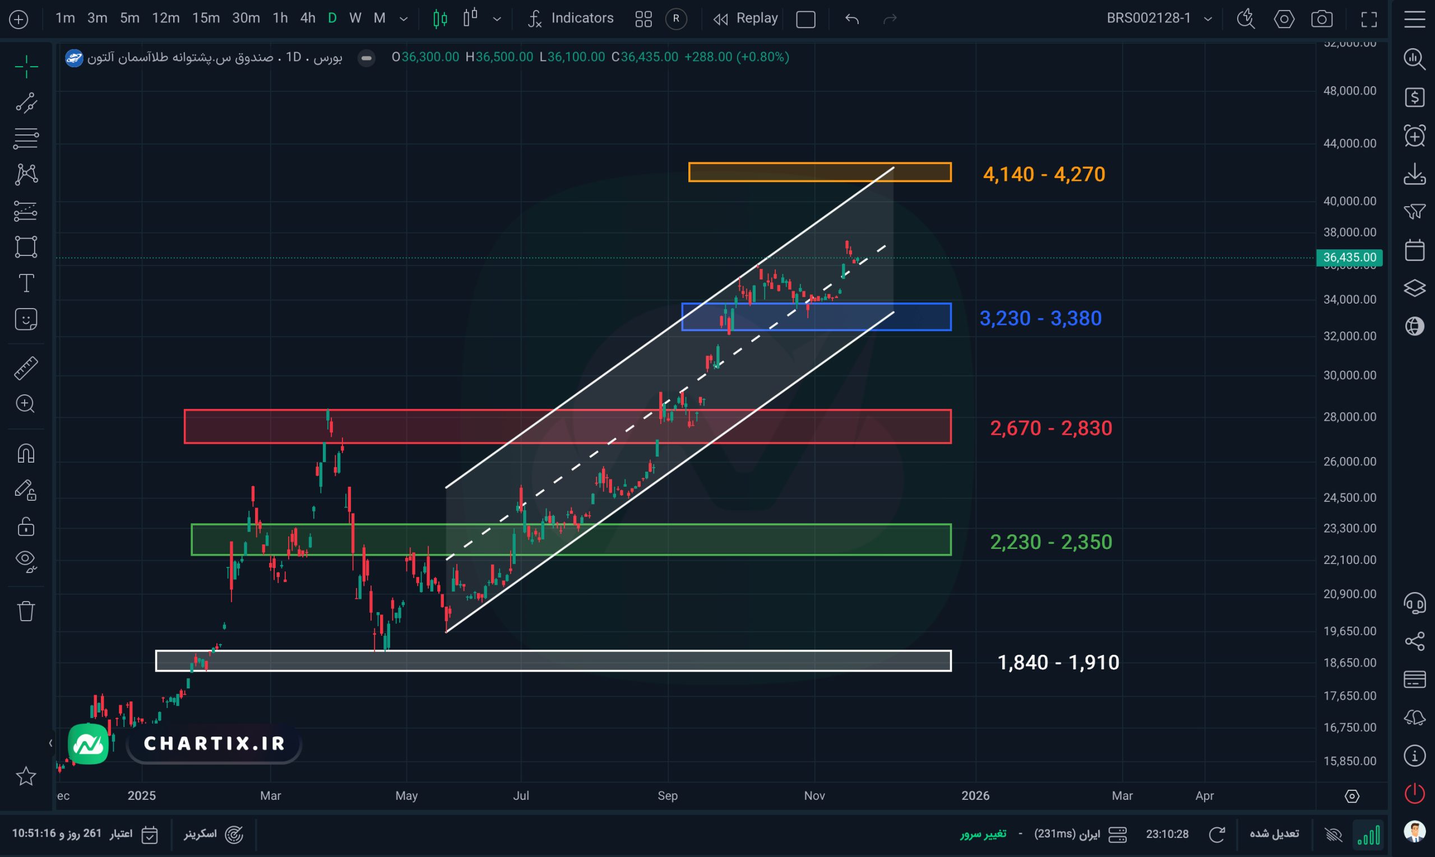Select the trend line drawing tool

[26, 104]
